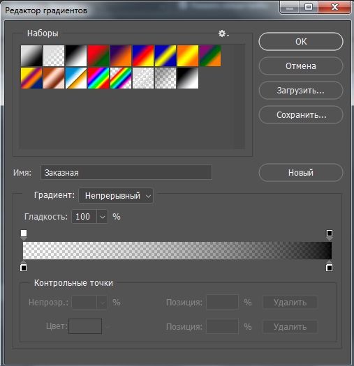
Task: Select the transparent rainbow preset
Action: tap(121, 78)
